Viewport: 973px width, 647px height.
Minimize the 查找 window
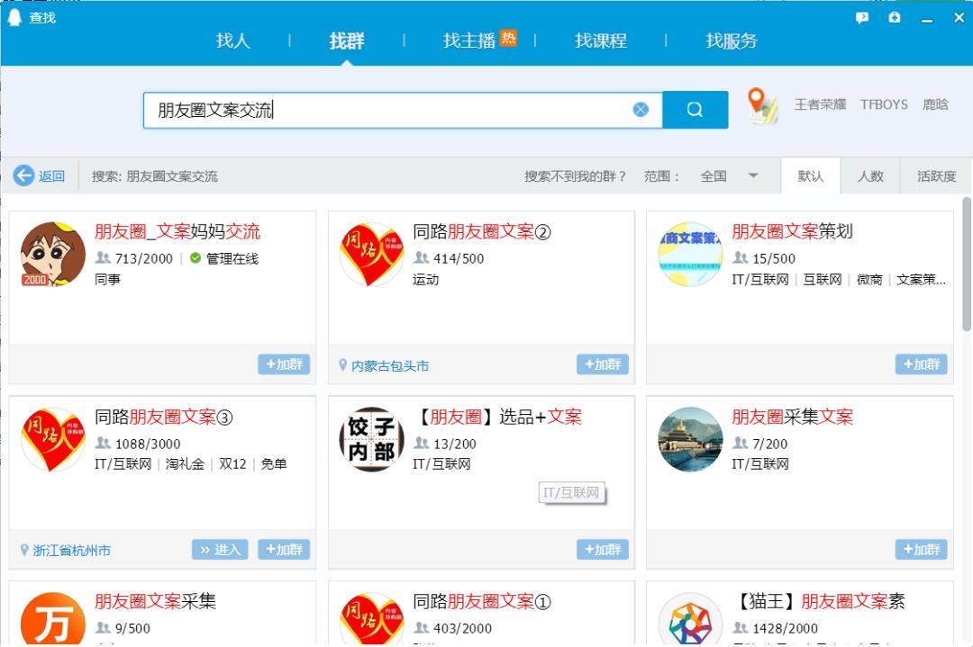[927, 19]
